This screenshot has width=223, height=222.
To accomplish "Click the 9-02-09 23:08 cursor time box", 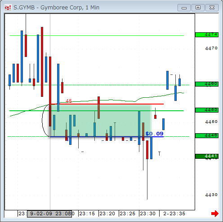I will (x=49, y=213).
